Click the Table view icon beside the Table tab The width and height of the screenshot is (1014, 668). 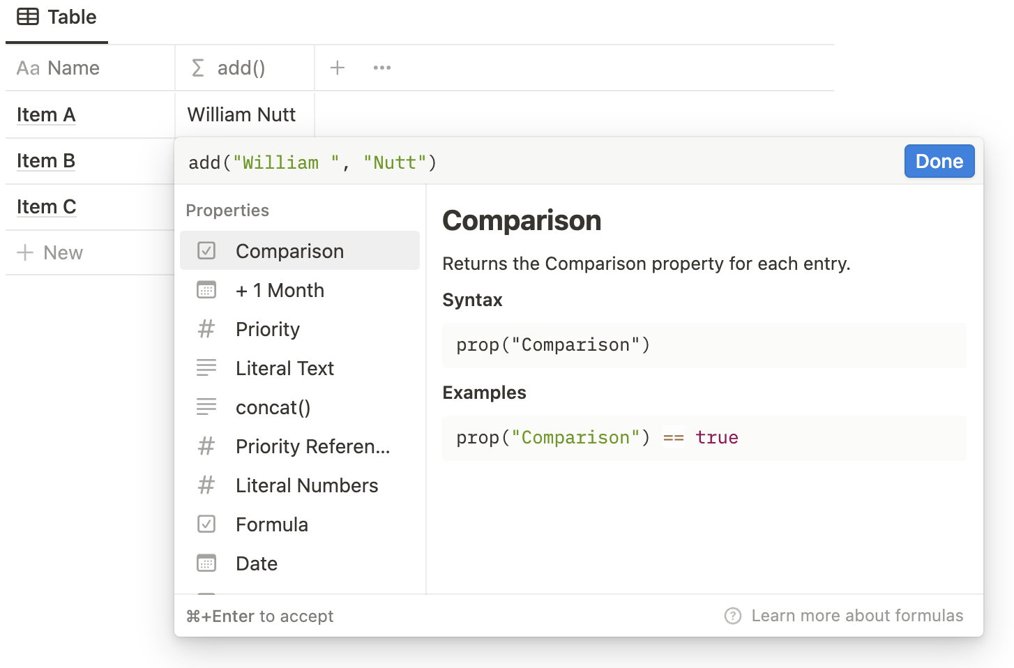28,17
